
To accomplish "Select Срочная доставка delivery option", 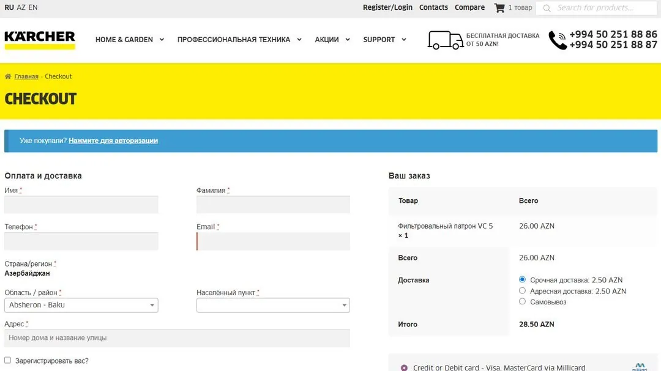I will click(522, 279).
